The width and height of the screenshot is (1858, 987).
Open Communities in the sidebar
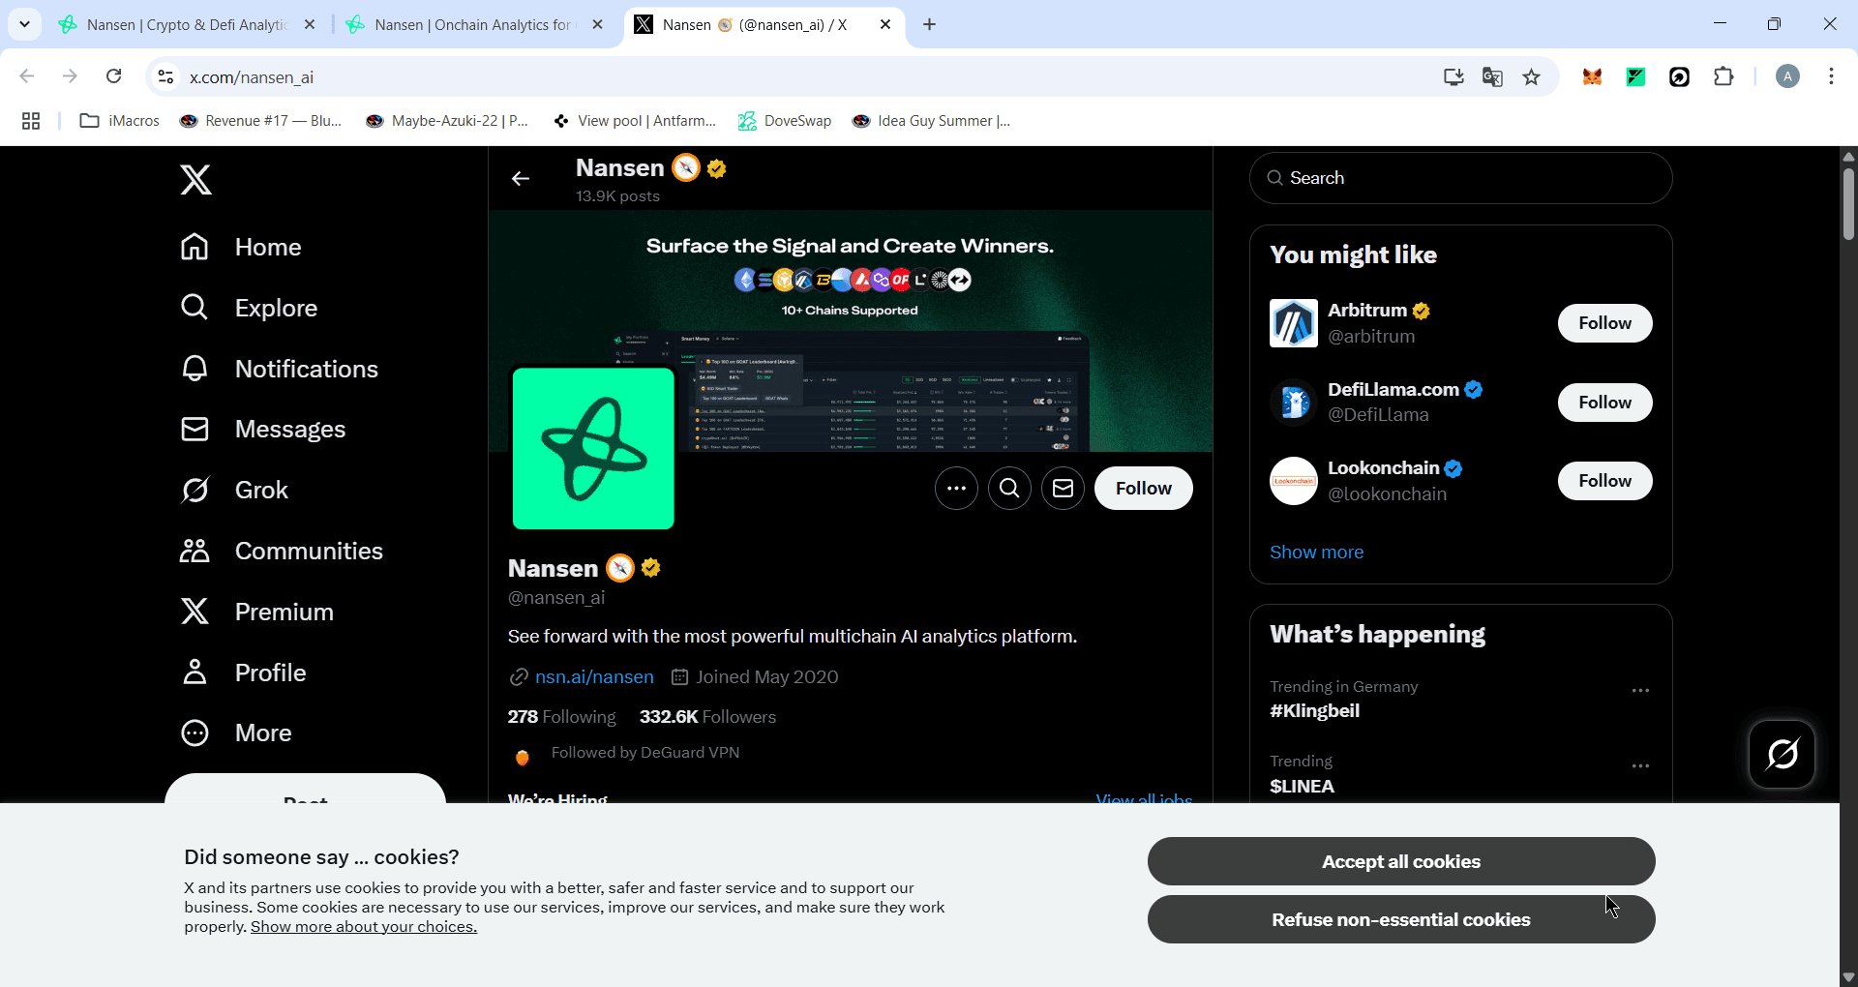pyautogui.click(x=282, y=551)
